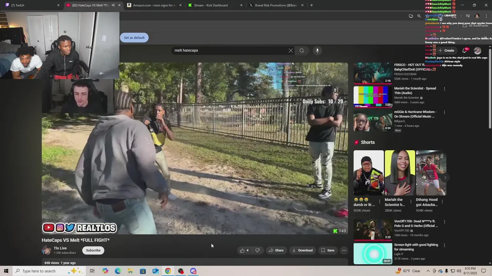Switch to Brand Risk Promotions X tab
The height and width of the screenshot is (276, 492).
coord(276,5)
